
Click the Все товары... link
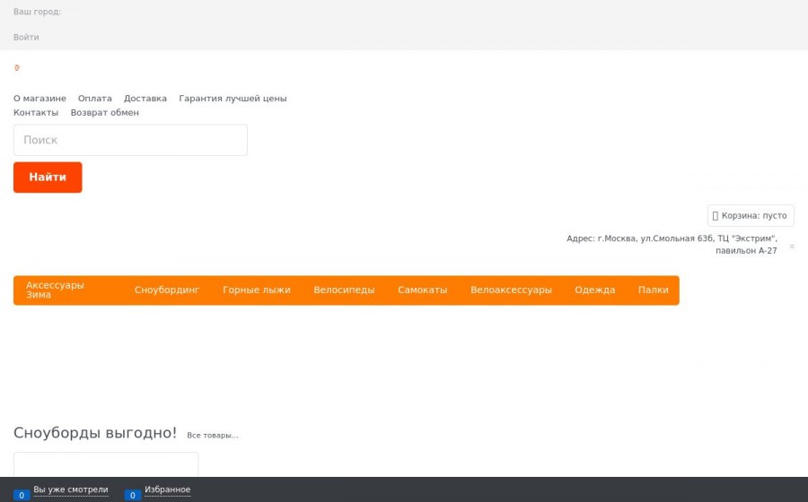tap(212, 435)
